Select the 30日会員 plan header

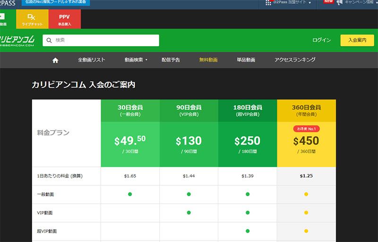click(130, 110)
